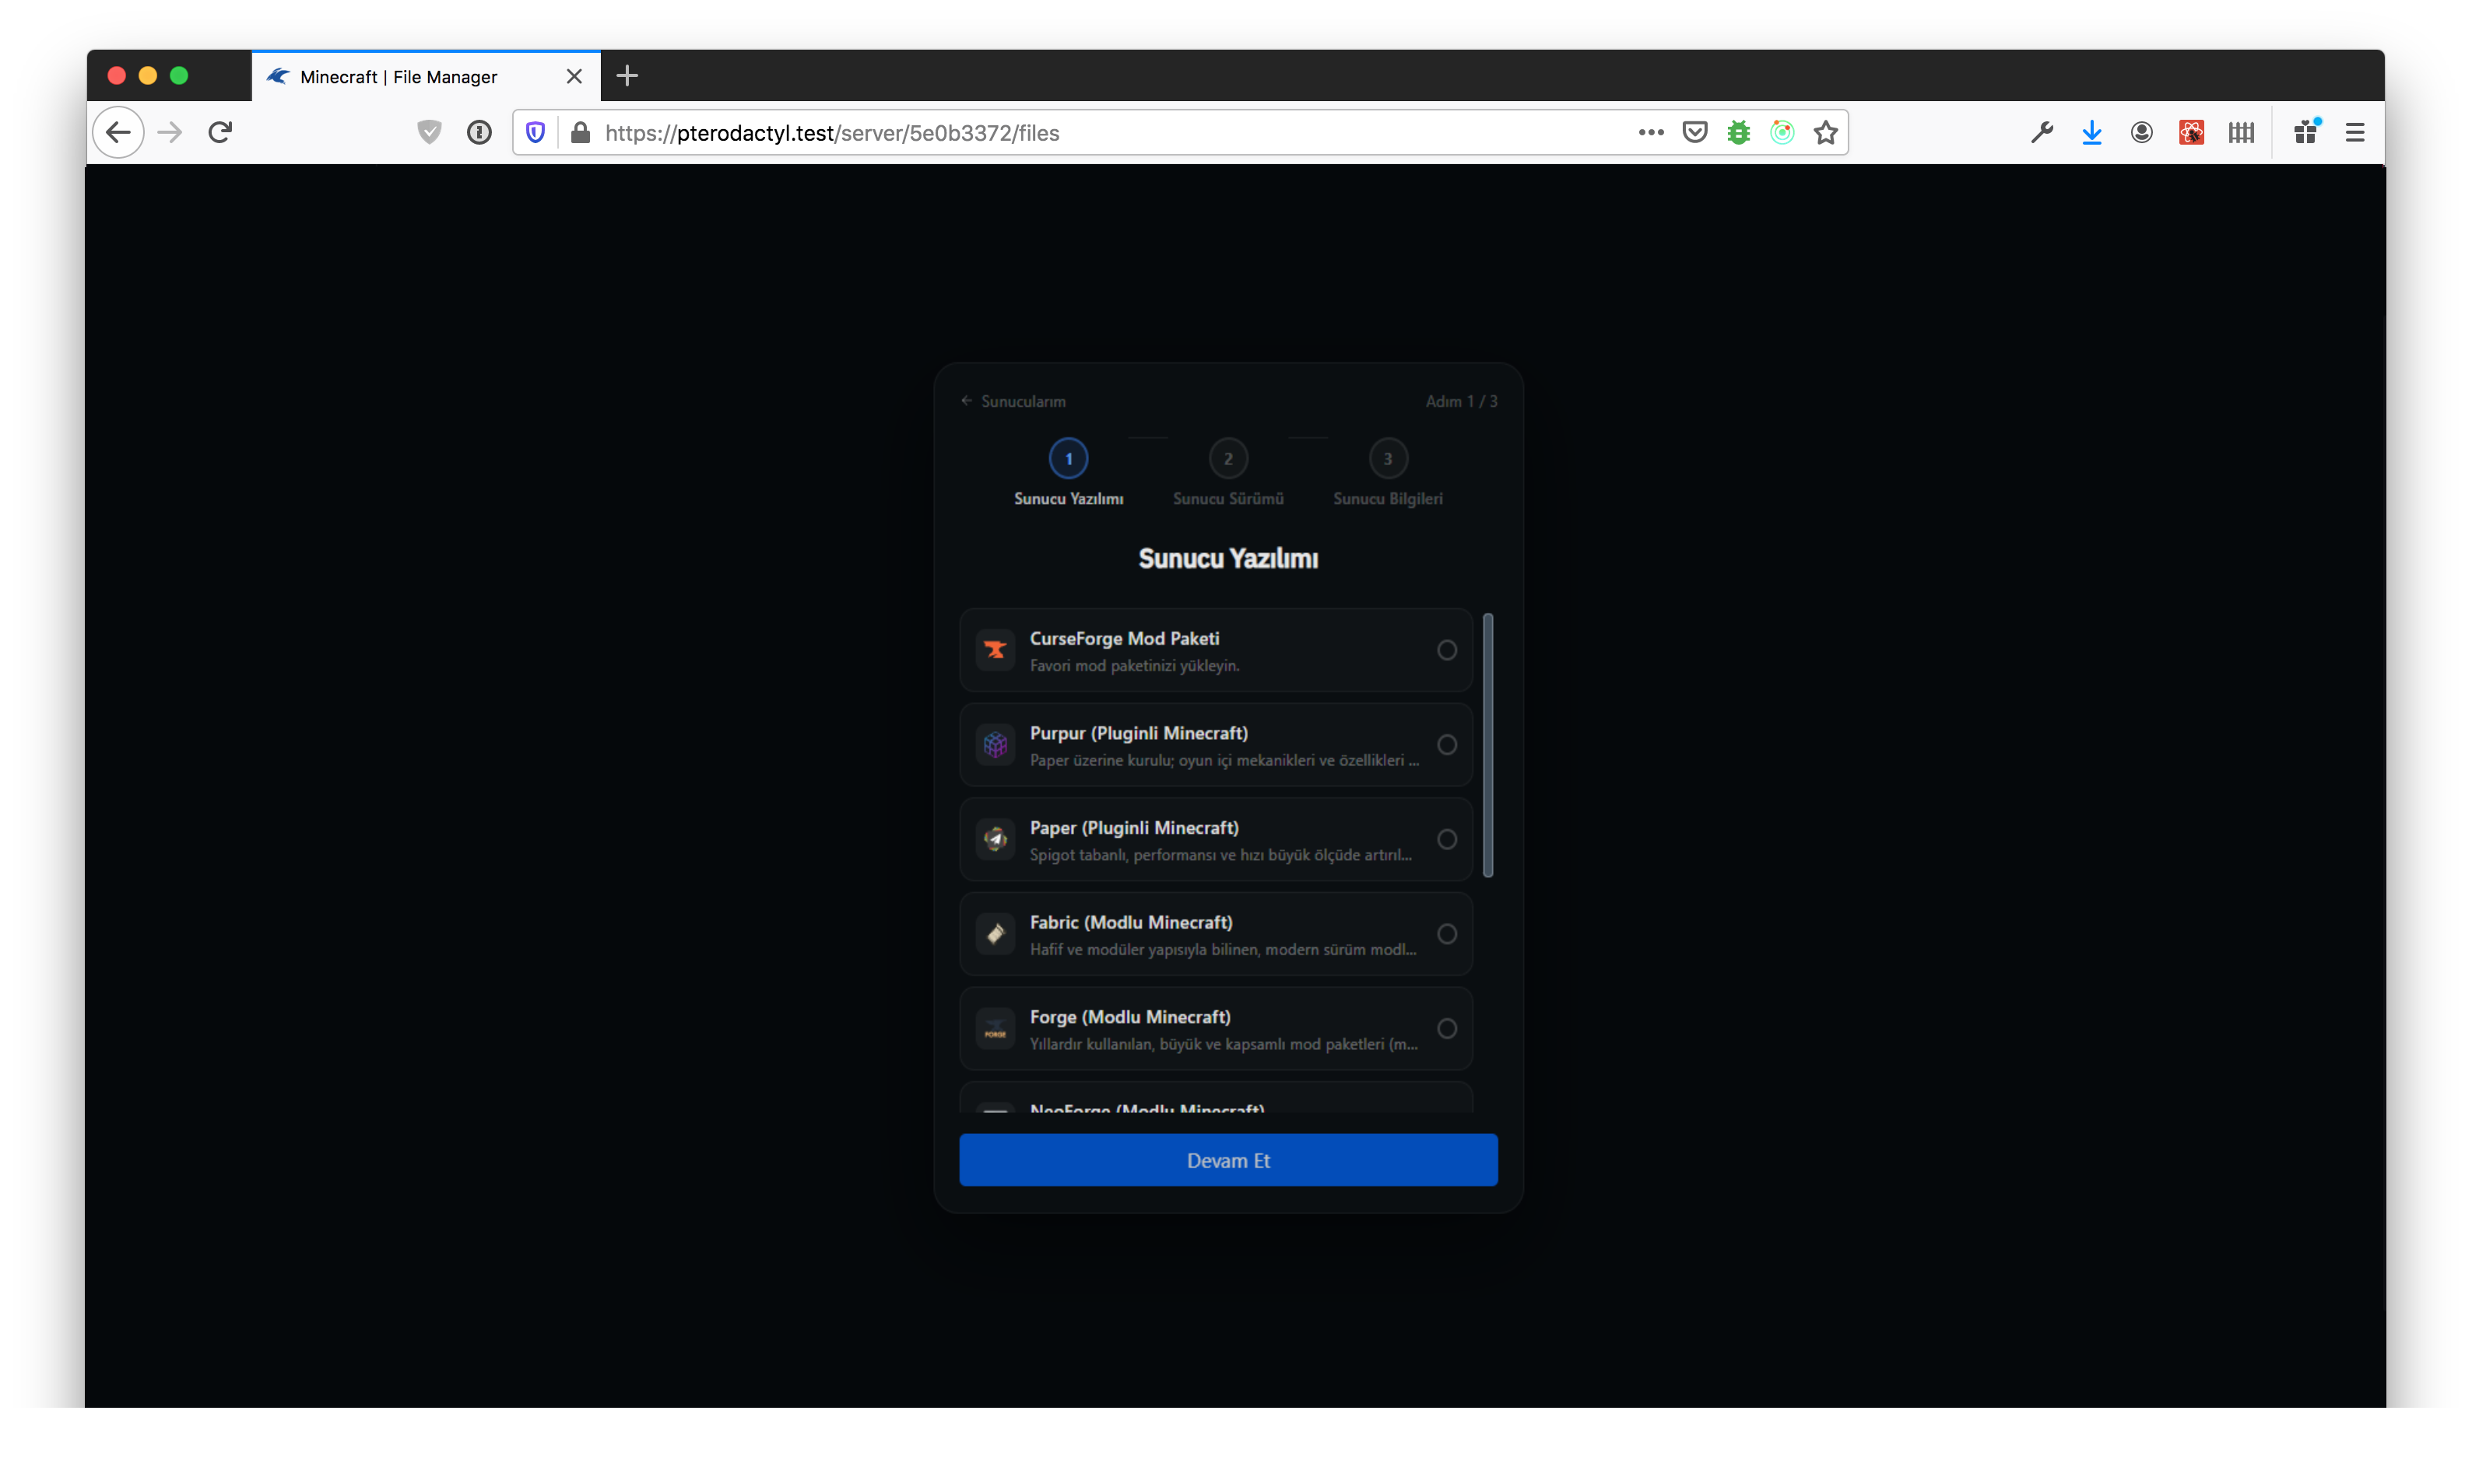Close the Minecraft | File Manager tab
This screenshot has width=2472, height=1484.
point(574,76)
